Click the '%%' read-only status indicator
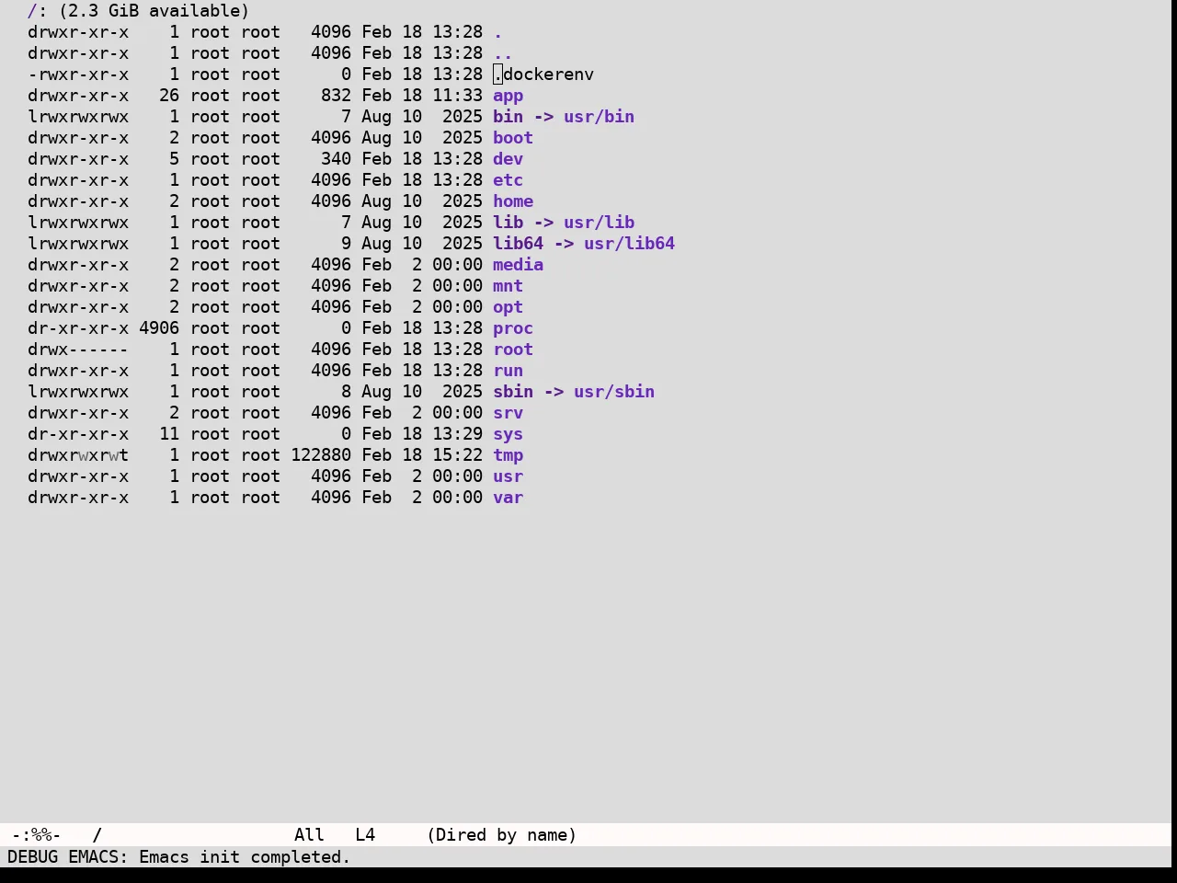This screenshot has height=883, width=1177. [42, 835]
